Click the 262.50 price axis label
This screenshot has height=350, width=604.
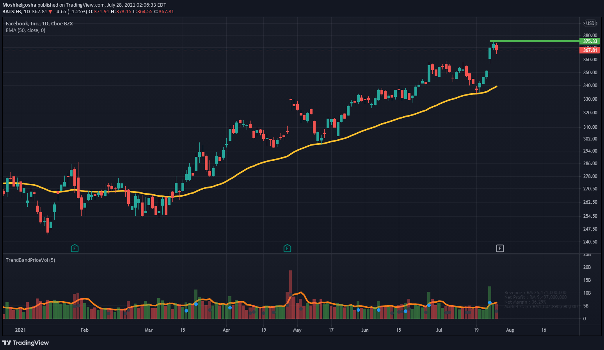590,202
